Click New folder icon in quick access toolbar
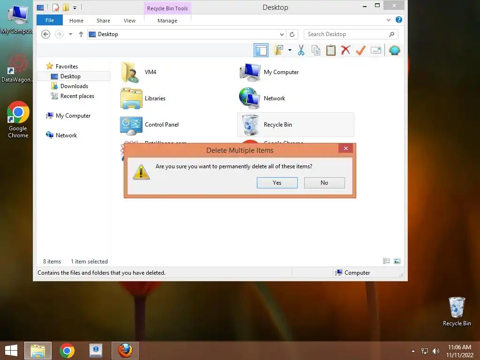The image size is (480, 360). point(66,7)
